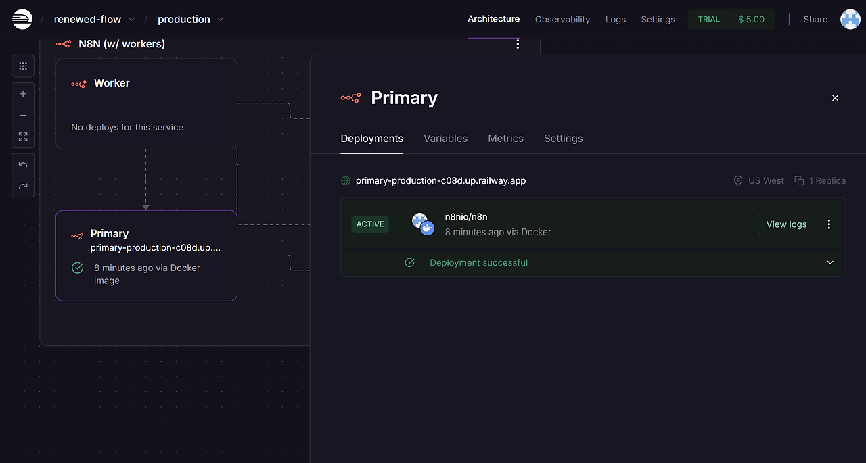
Task: Open the service Settings tab
Action: tap(563, 138)
